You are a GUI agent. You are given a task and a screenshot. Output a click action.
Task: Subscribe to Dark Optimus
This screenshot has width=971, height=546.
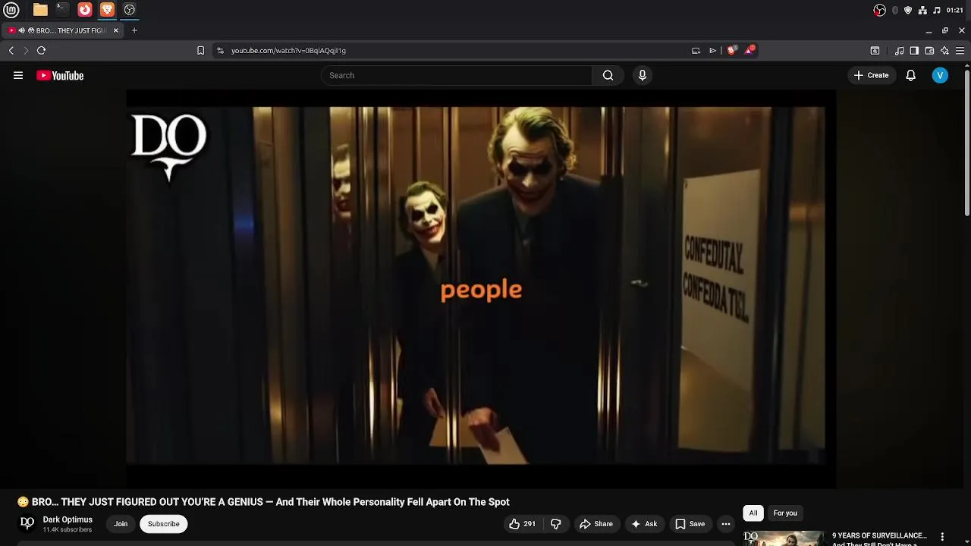coord(164,524)
